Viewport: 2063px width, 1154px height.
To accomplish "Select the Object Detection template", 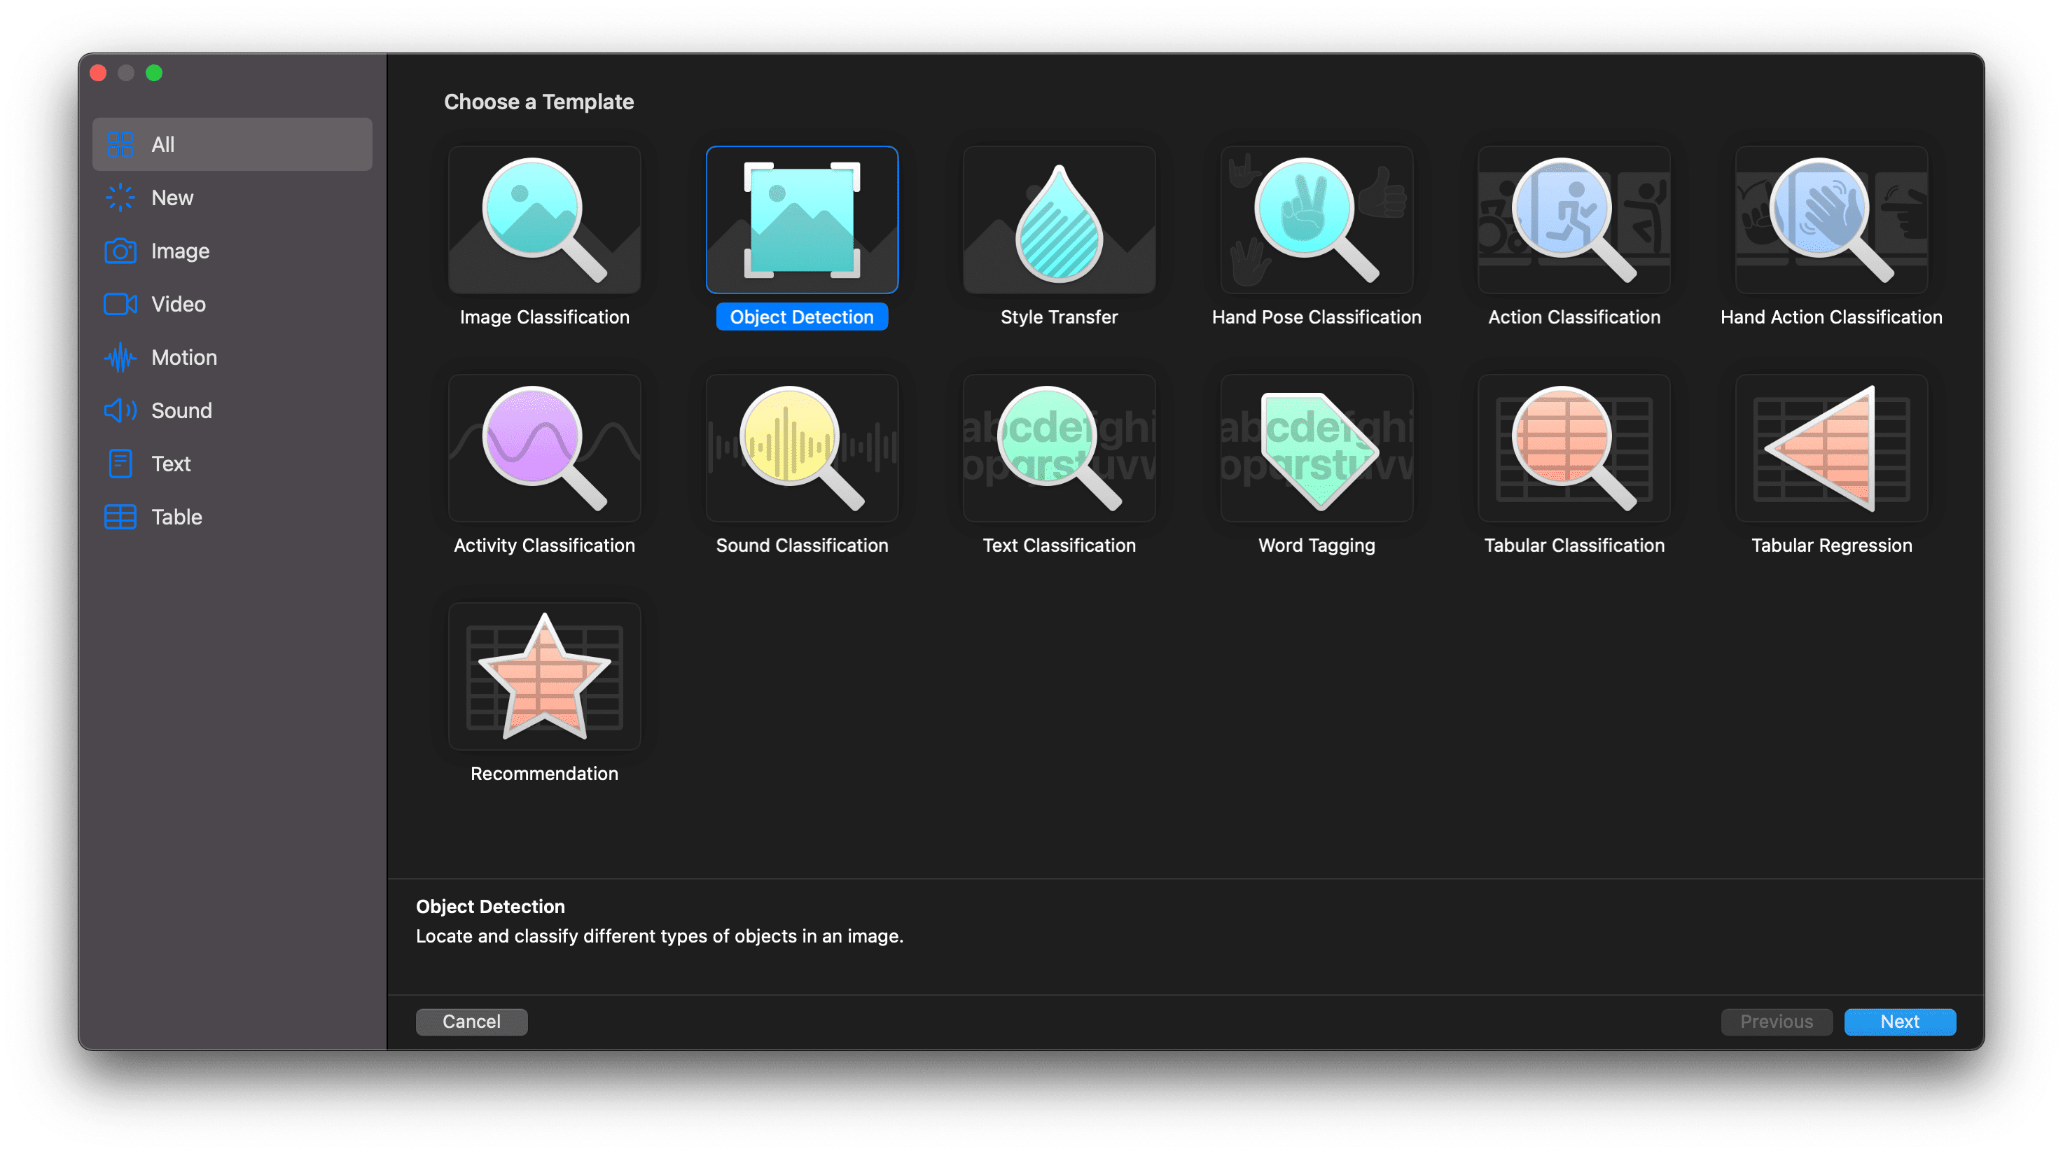I will (x=802, y=221).
